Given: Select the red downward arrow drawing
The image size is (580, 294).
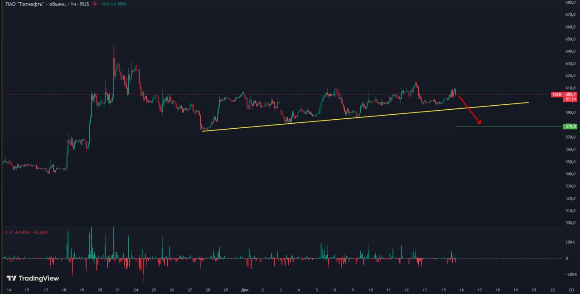Looking at the screenshot, I should (469, 110).
